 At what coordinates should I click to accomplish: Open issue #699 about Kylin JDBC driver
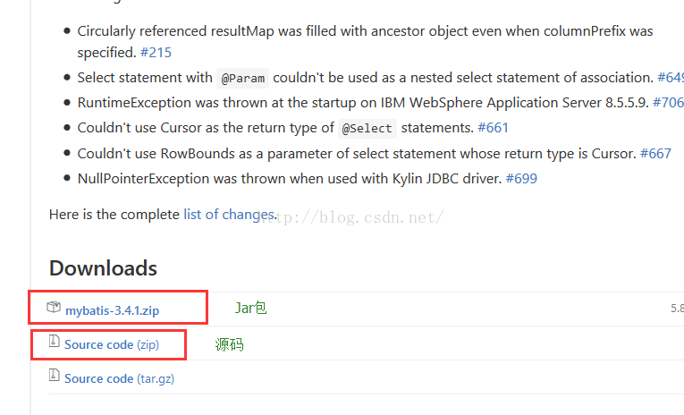[x=521, y=179]
